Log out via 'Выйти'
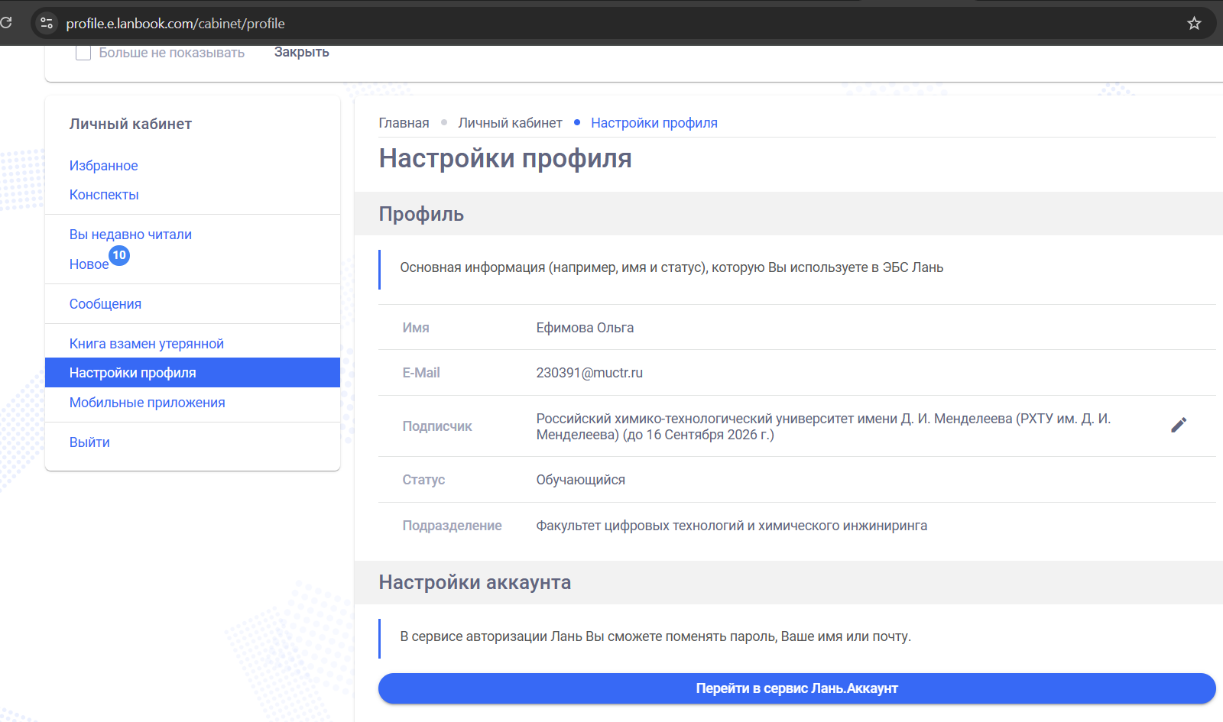1223x722 pixels. point(89,442)
